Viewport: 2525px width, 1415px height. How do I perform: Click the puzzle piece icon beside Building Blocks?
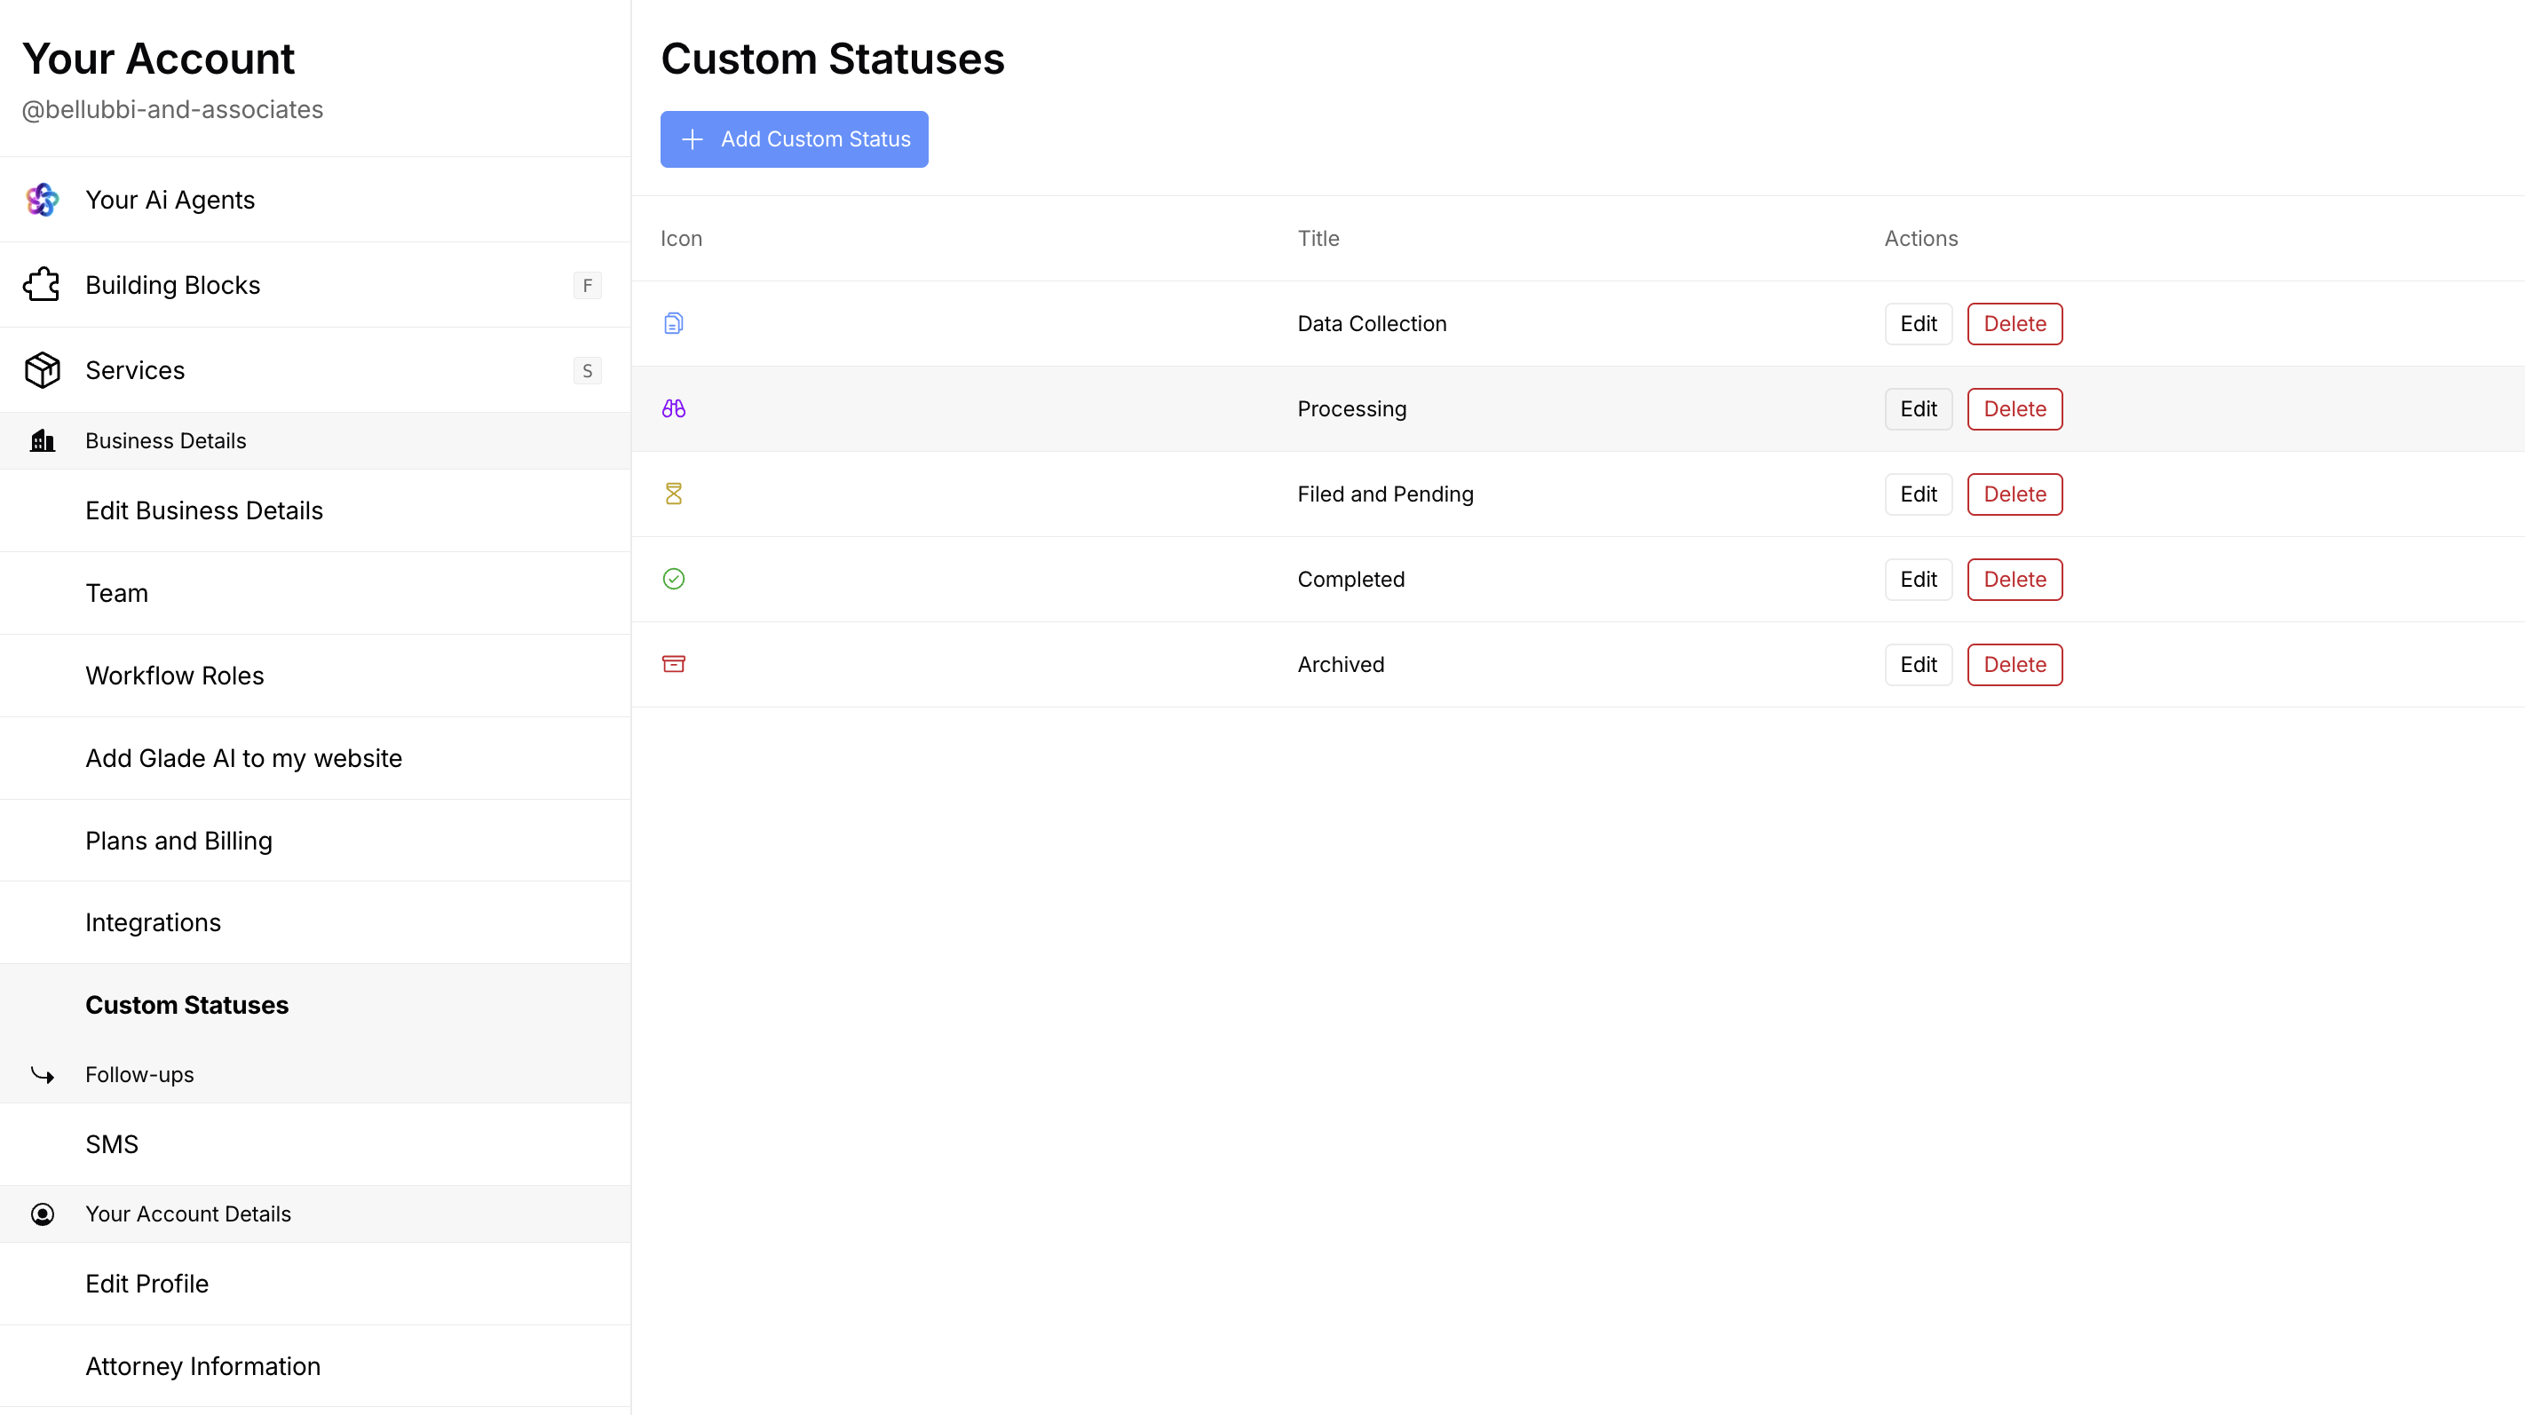[x=42, y=284]
